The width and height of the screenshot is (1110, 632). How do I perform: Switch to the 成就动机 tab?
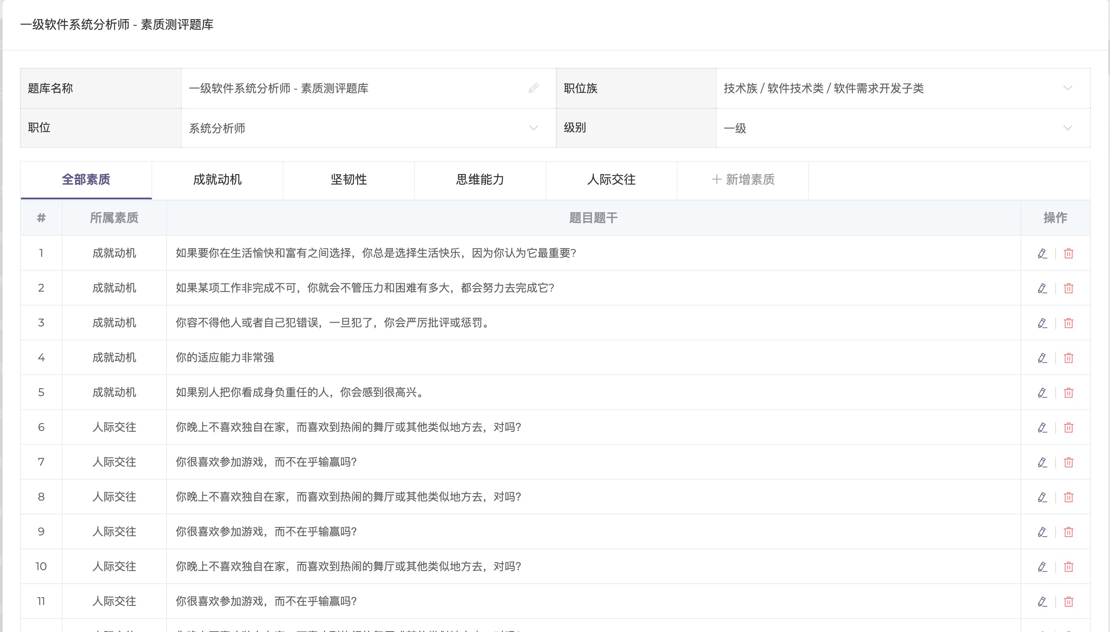pos(217,180)
